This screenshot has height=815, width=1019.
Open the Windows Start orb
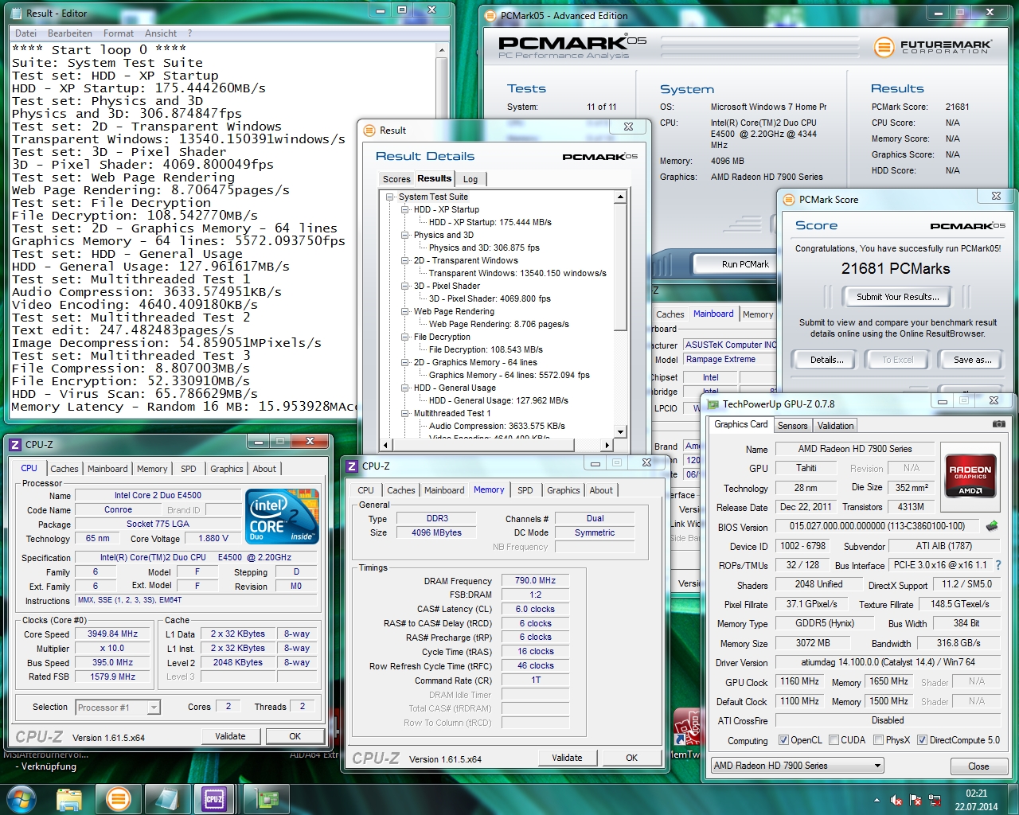(x=21, y=798)
